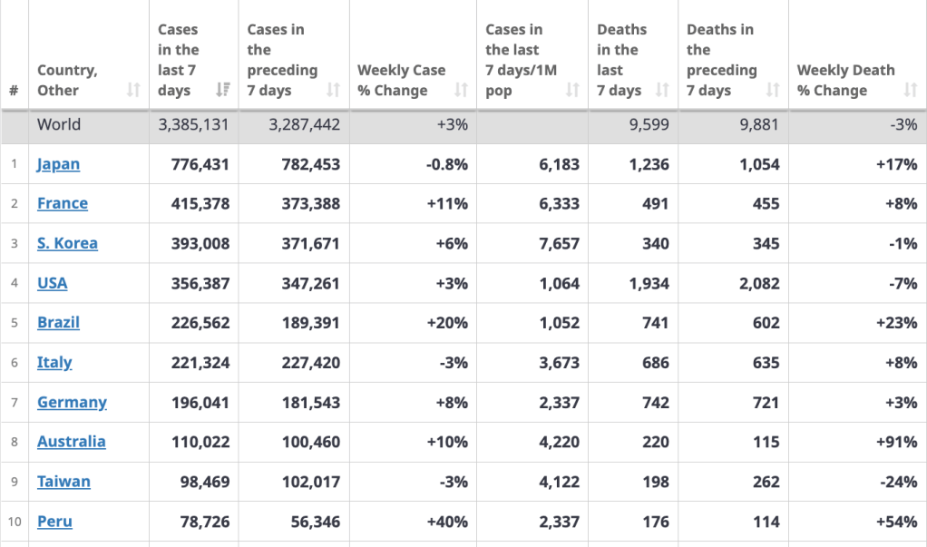Sort by Cases per 1M pop icon
The height and width of the screenshot is (547, 927).
572,90
